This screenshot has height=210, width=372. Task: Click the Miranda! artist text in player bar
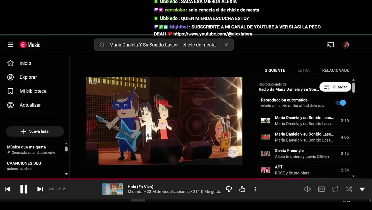tap(136, 192)
